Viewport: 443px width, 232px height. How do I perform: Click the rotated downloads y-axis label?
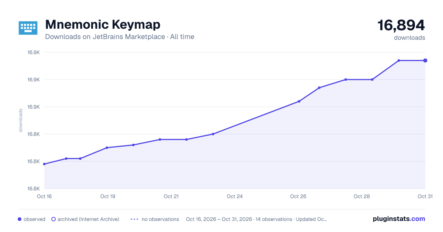click(x=21, y=120)
